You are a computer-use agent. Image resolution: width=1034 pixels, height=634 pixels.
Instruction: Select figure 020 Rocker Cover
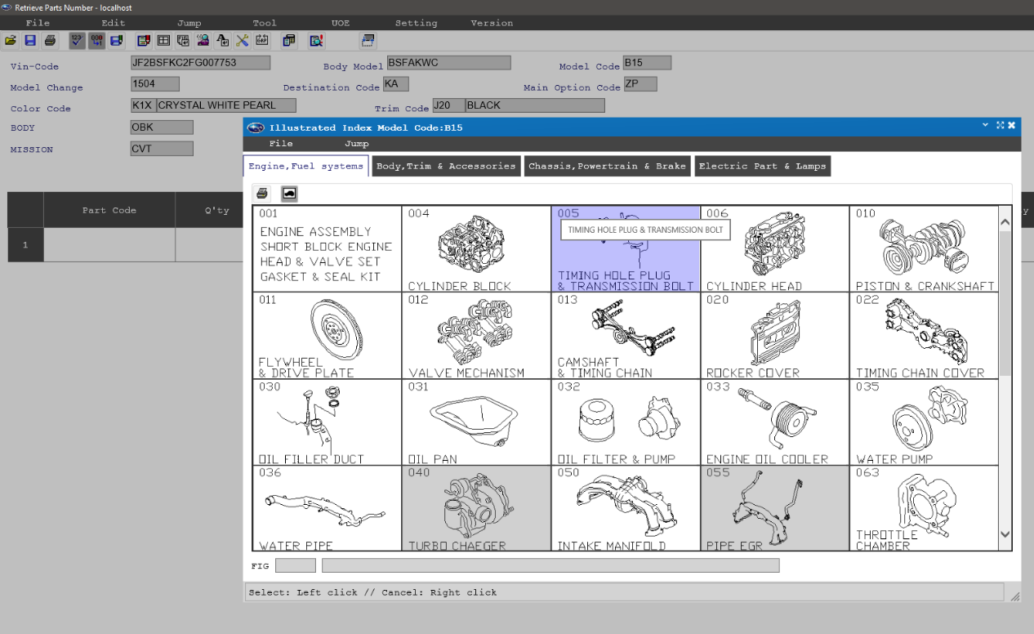775,335
